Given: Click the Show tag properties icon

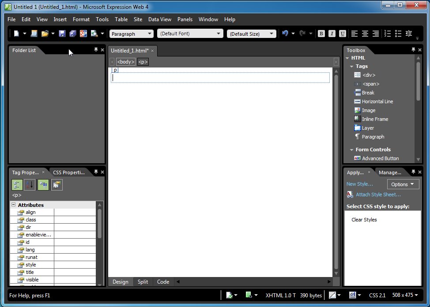Looking at the screenshot, I should 57,185.
